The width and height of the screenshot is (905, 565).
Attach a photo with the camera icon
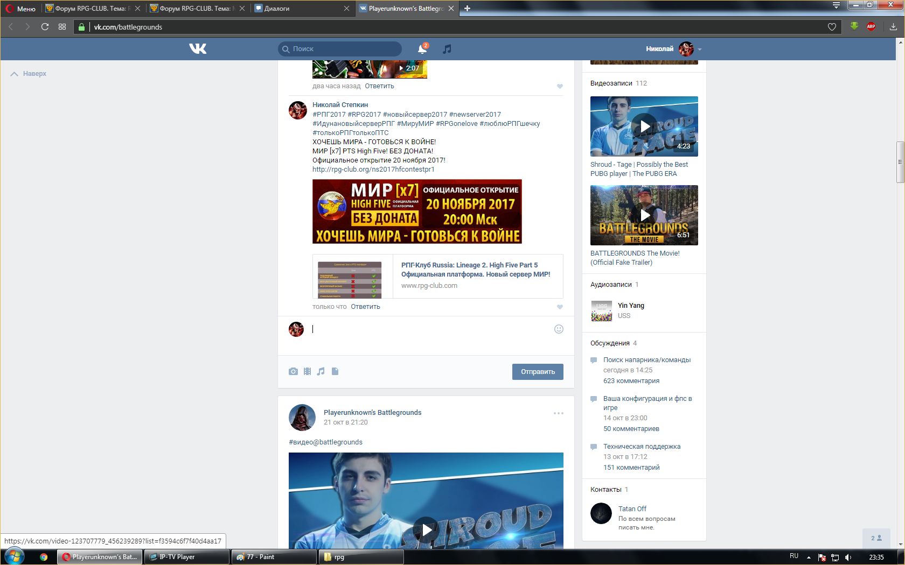pos(293,371)
